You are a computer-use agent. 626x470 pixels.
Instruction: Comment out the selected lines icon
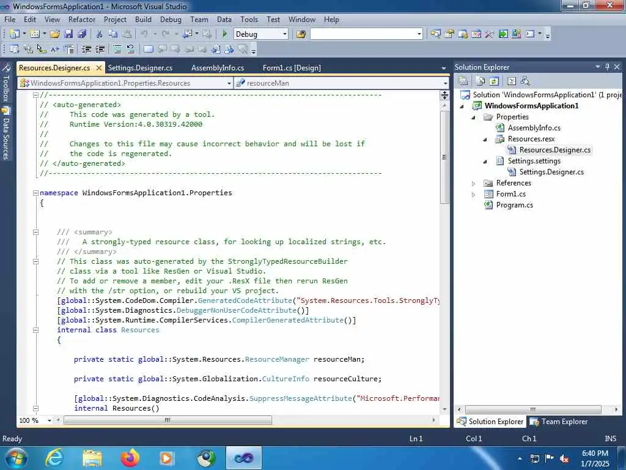pyautogui.click(x=117, y=49)
